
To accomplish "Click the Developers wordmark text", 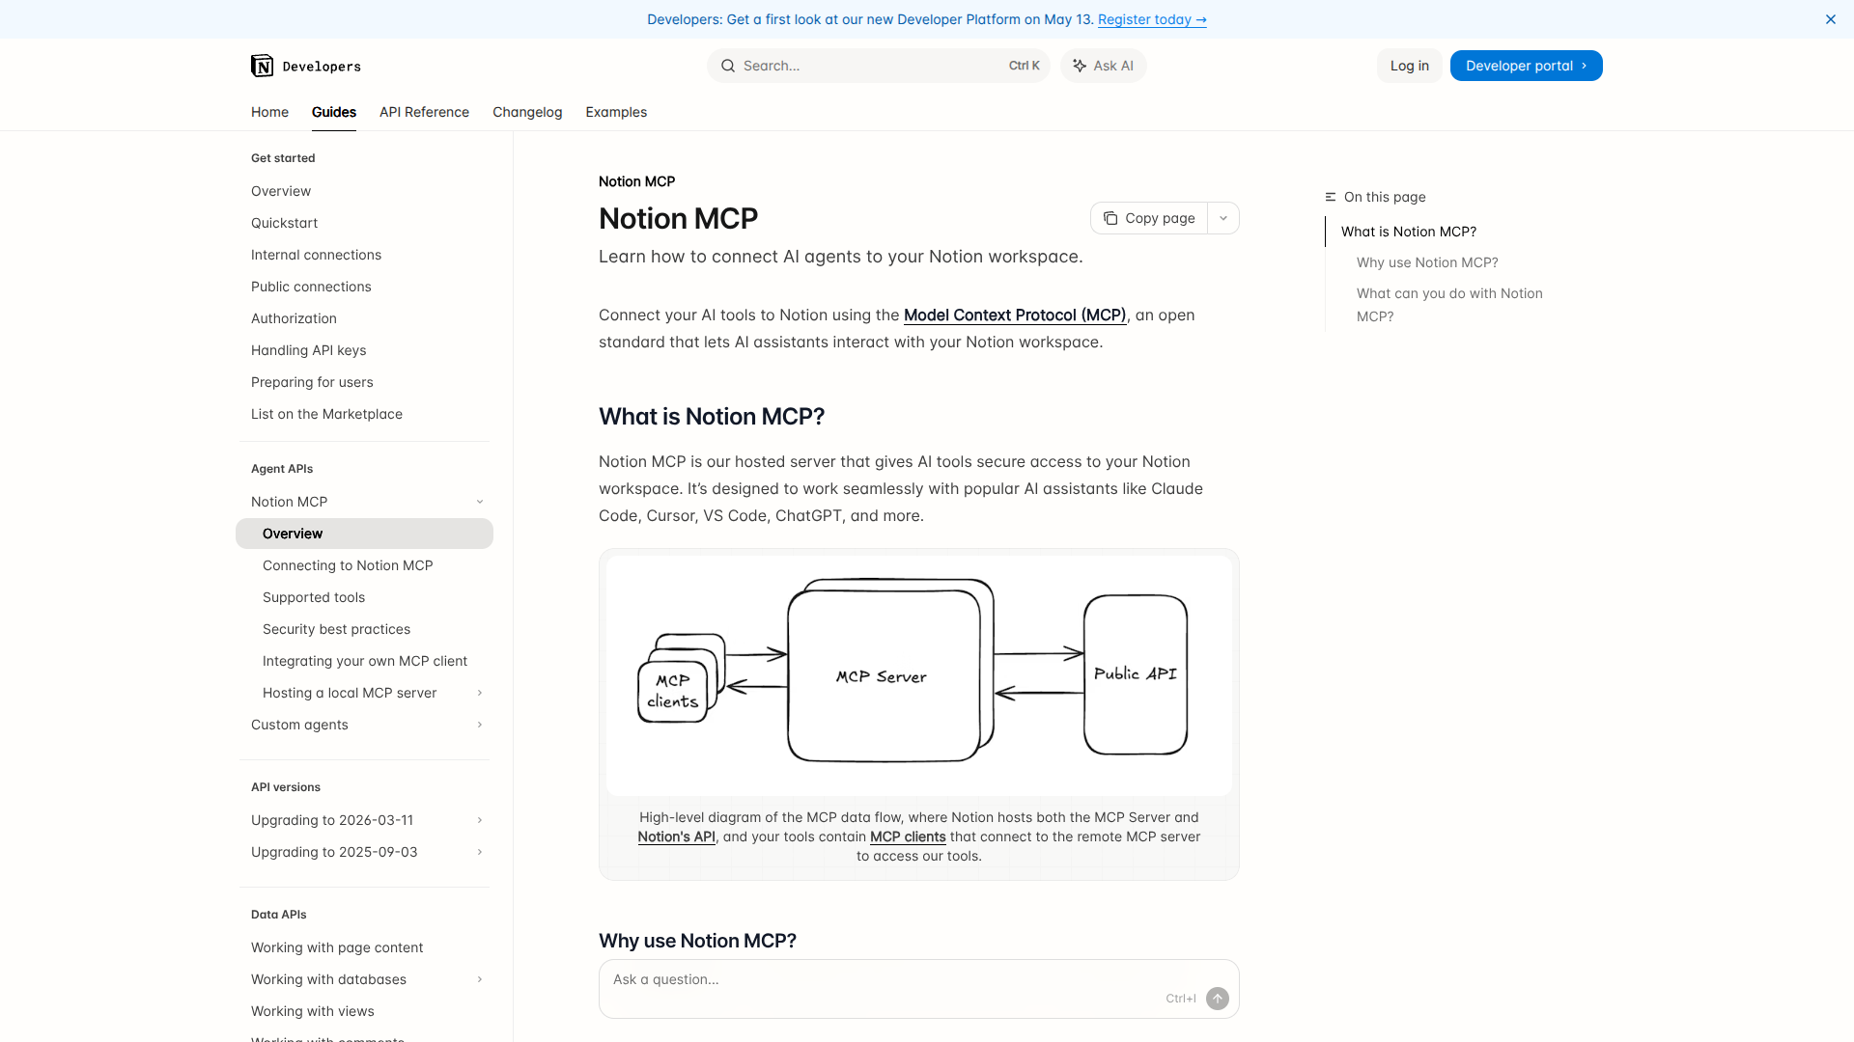I will 322,67.
